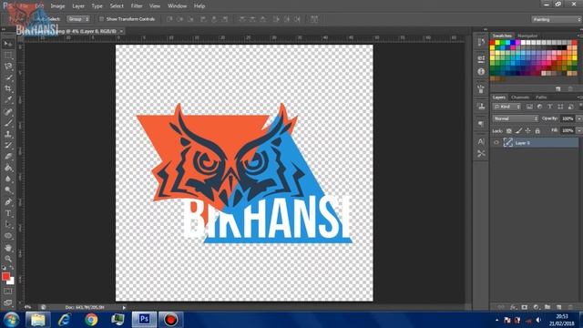Open the Window menu

click(177, 6)
